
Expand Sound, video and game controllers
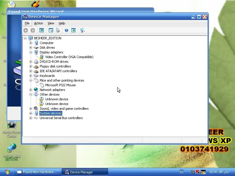[31, 109]
